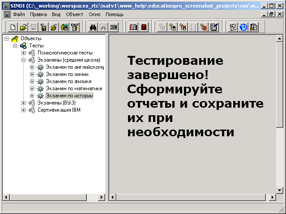
Task: Expand the Психологические тесты node
Action: click(x=24, y=53)
